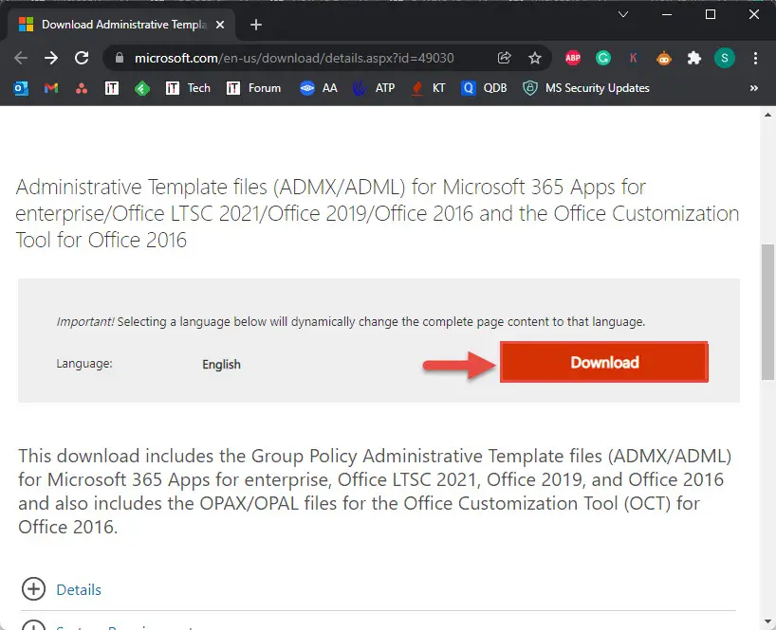Open the Gmail bookmark
Image resolution: width=776 pixels, height=630 pixels.
coord(51,88)
